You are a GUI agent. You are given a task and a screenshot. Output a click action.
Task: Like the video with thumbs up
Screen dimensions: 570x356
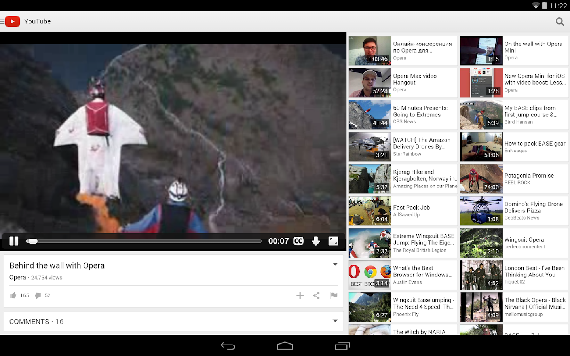(13, 295)
